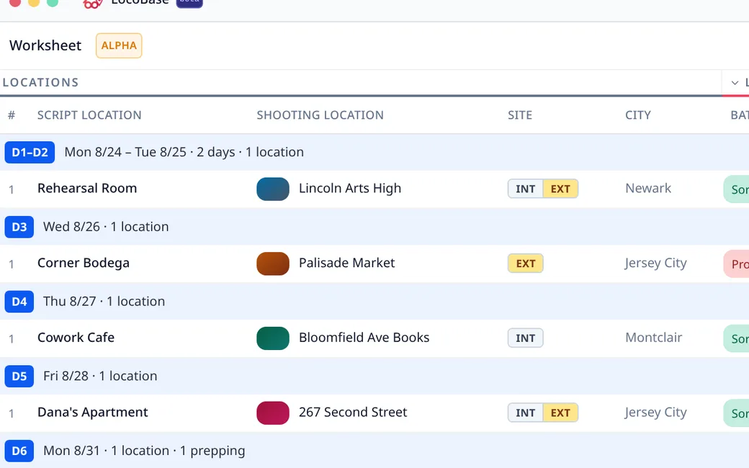This screenshot has height=468, width=749.
Task: Click the Locations section heading
Action: [x=40, y=83]
